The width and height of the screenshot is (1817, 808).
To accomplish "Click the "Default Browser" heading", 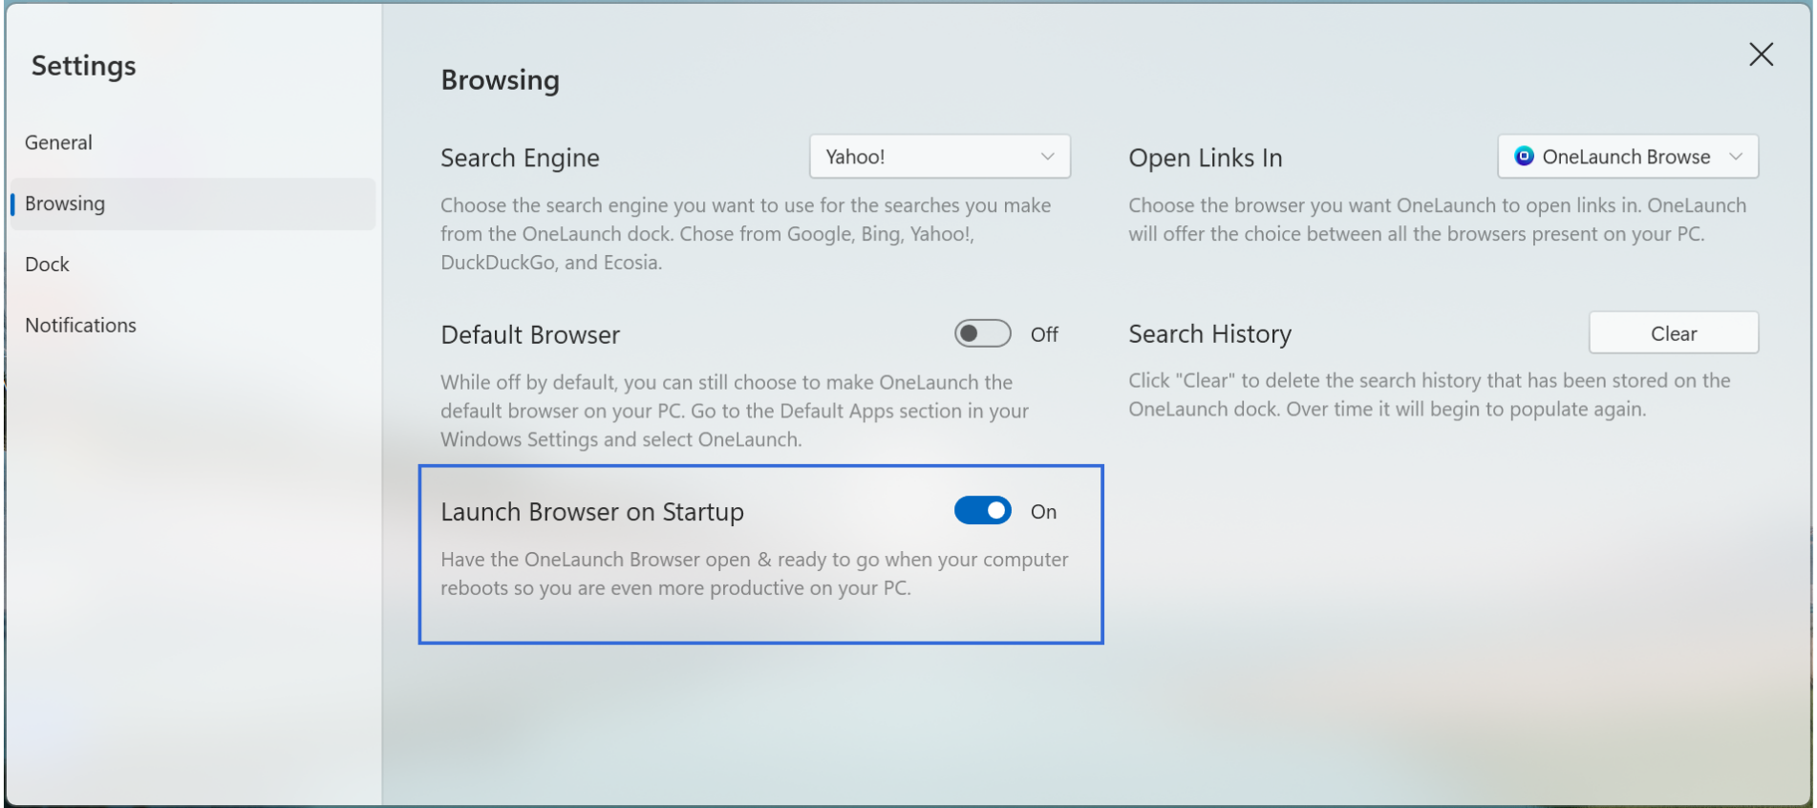I will pyautogui.click(x=530, y=335).
